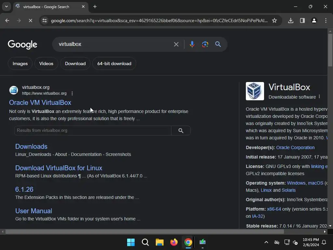The image size is (333, 250).
Task: Close the virtualbox Google Search tab
Action: point(83,7)
